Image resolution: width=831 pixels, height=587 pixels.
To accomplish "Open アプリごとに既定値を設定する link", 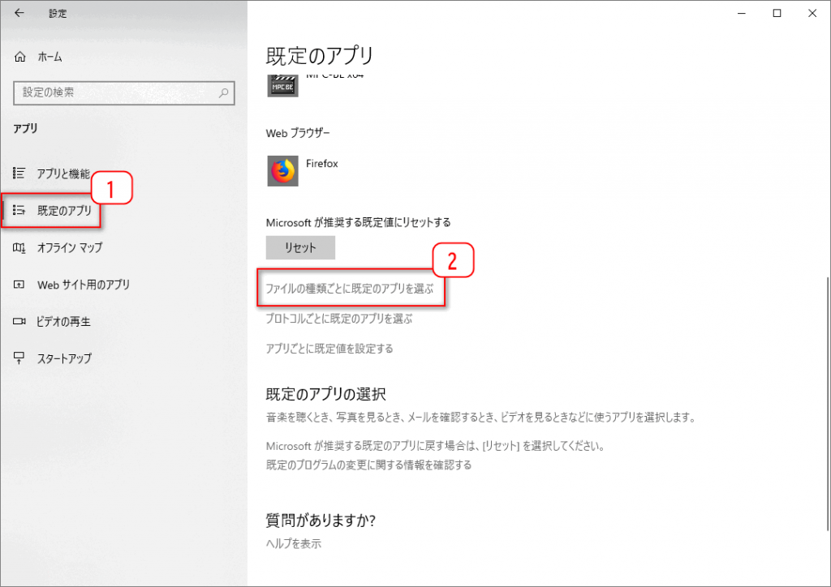I will (x=329, y=349).
